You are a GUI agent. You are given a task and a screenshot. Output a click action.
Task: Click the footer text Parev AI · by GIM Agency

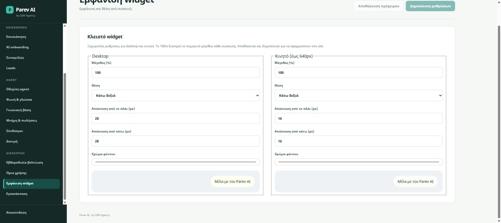pyautogui.click(x=95, y=215)
